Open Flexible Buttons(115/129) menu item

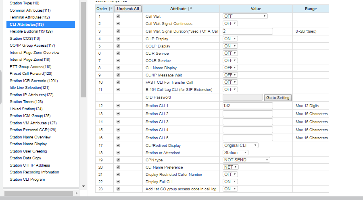point(31,31)
